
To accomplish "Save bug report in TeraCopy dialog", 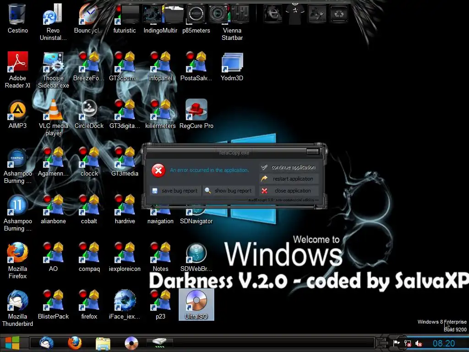I will click(x=175, y=191).
